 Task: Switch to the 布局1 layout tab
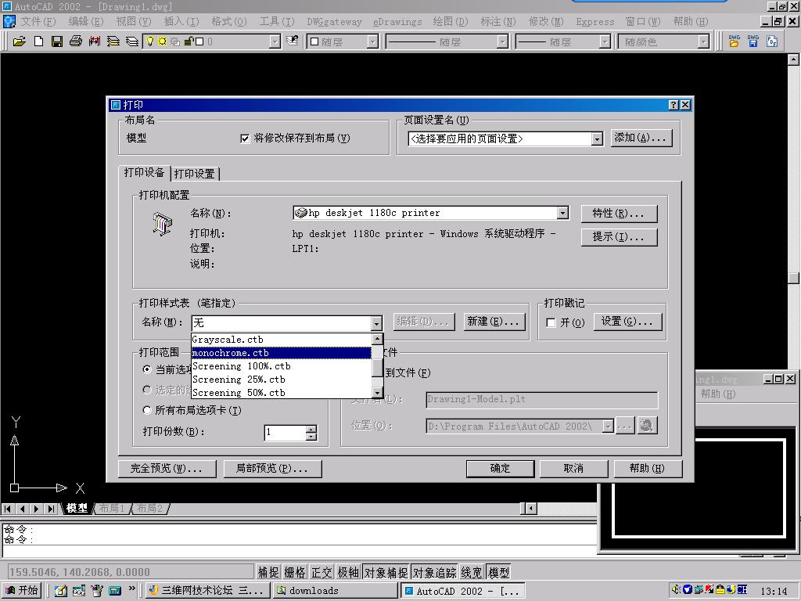112,509
